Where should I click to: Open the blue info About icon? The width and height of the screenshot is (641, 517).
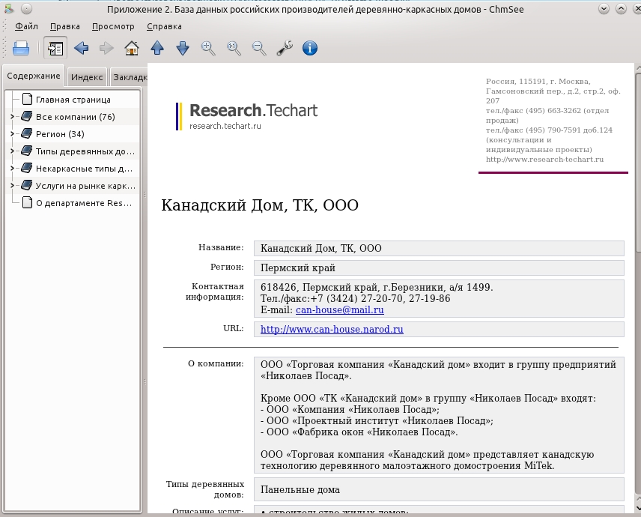[310, 48]
